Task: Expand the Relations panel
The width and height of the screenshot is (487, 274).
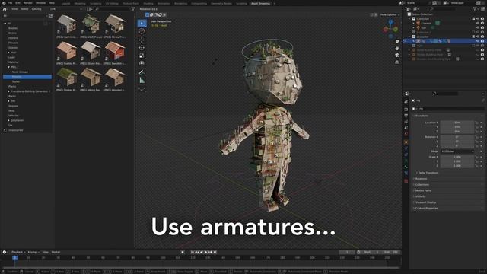Action: click(420, 179)
